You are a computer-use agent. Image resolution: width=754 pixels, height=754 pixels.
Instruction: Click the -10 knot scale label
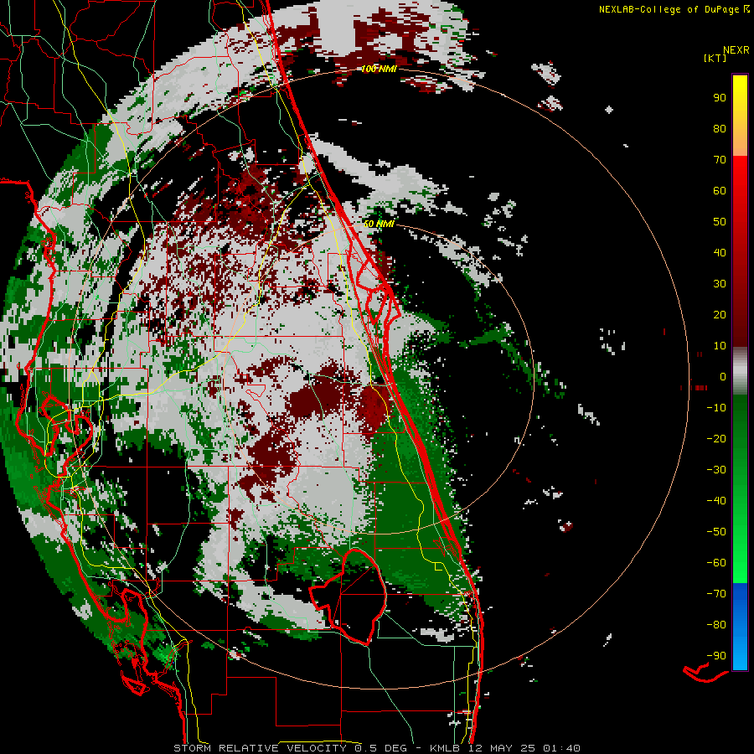716,408
